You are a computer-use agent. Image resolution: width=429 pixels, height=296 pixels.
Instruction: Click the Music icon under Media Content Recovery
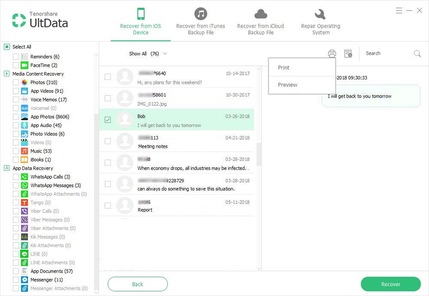click(x=24, y=151)
